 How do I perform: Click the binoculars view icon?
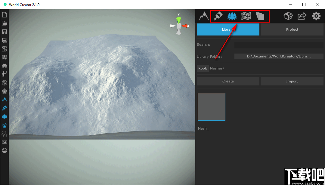[x=5, y=66]
